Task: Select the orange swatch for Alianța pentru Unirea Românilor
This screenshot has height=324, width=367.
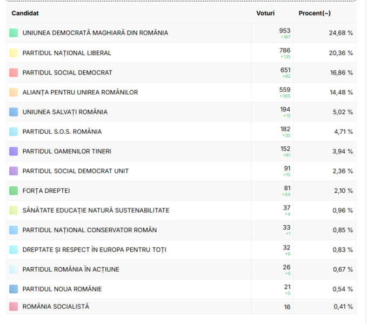Action: point(14,92)
